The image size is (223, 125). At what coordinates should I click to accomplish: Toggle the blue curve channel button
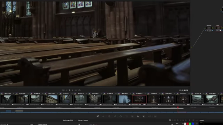[x=193, y=124]
